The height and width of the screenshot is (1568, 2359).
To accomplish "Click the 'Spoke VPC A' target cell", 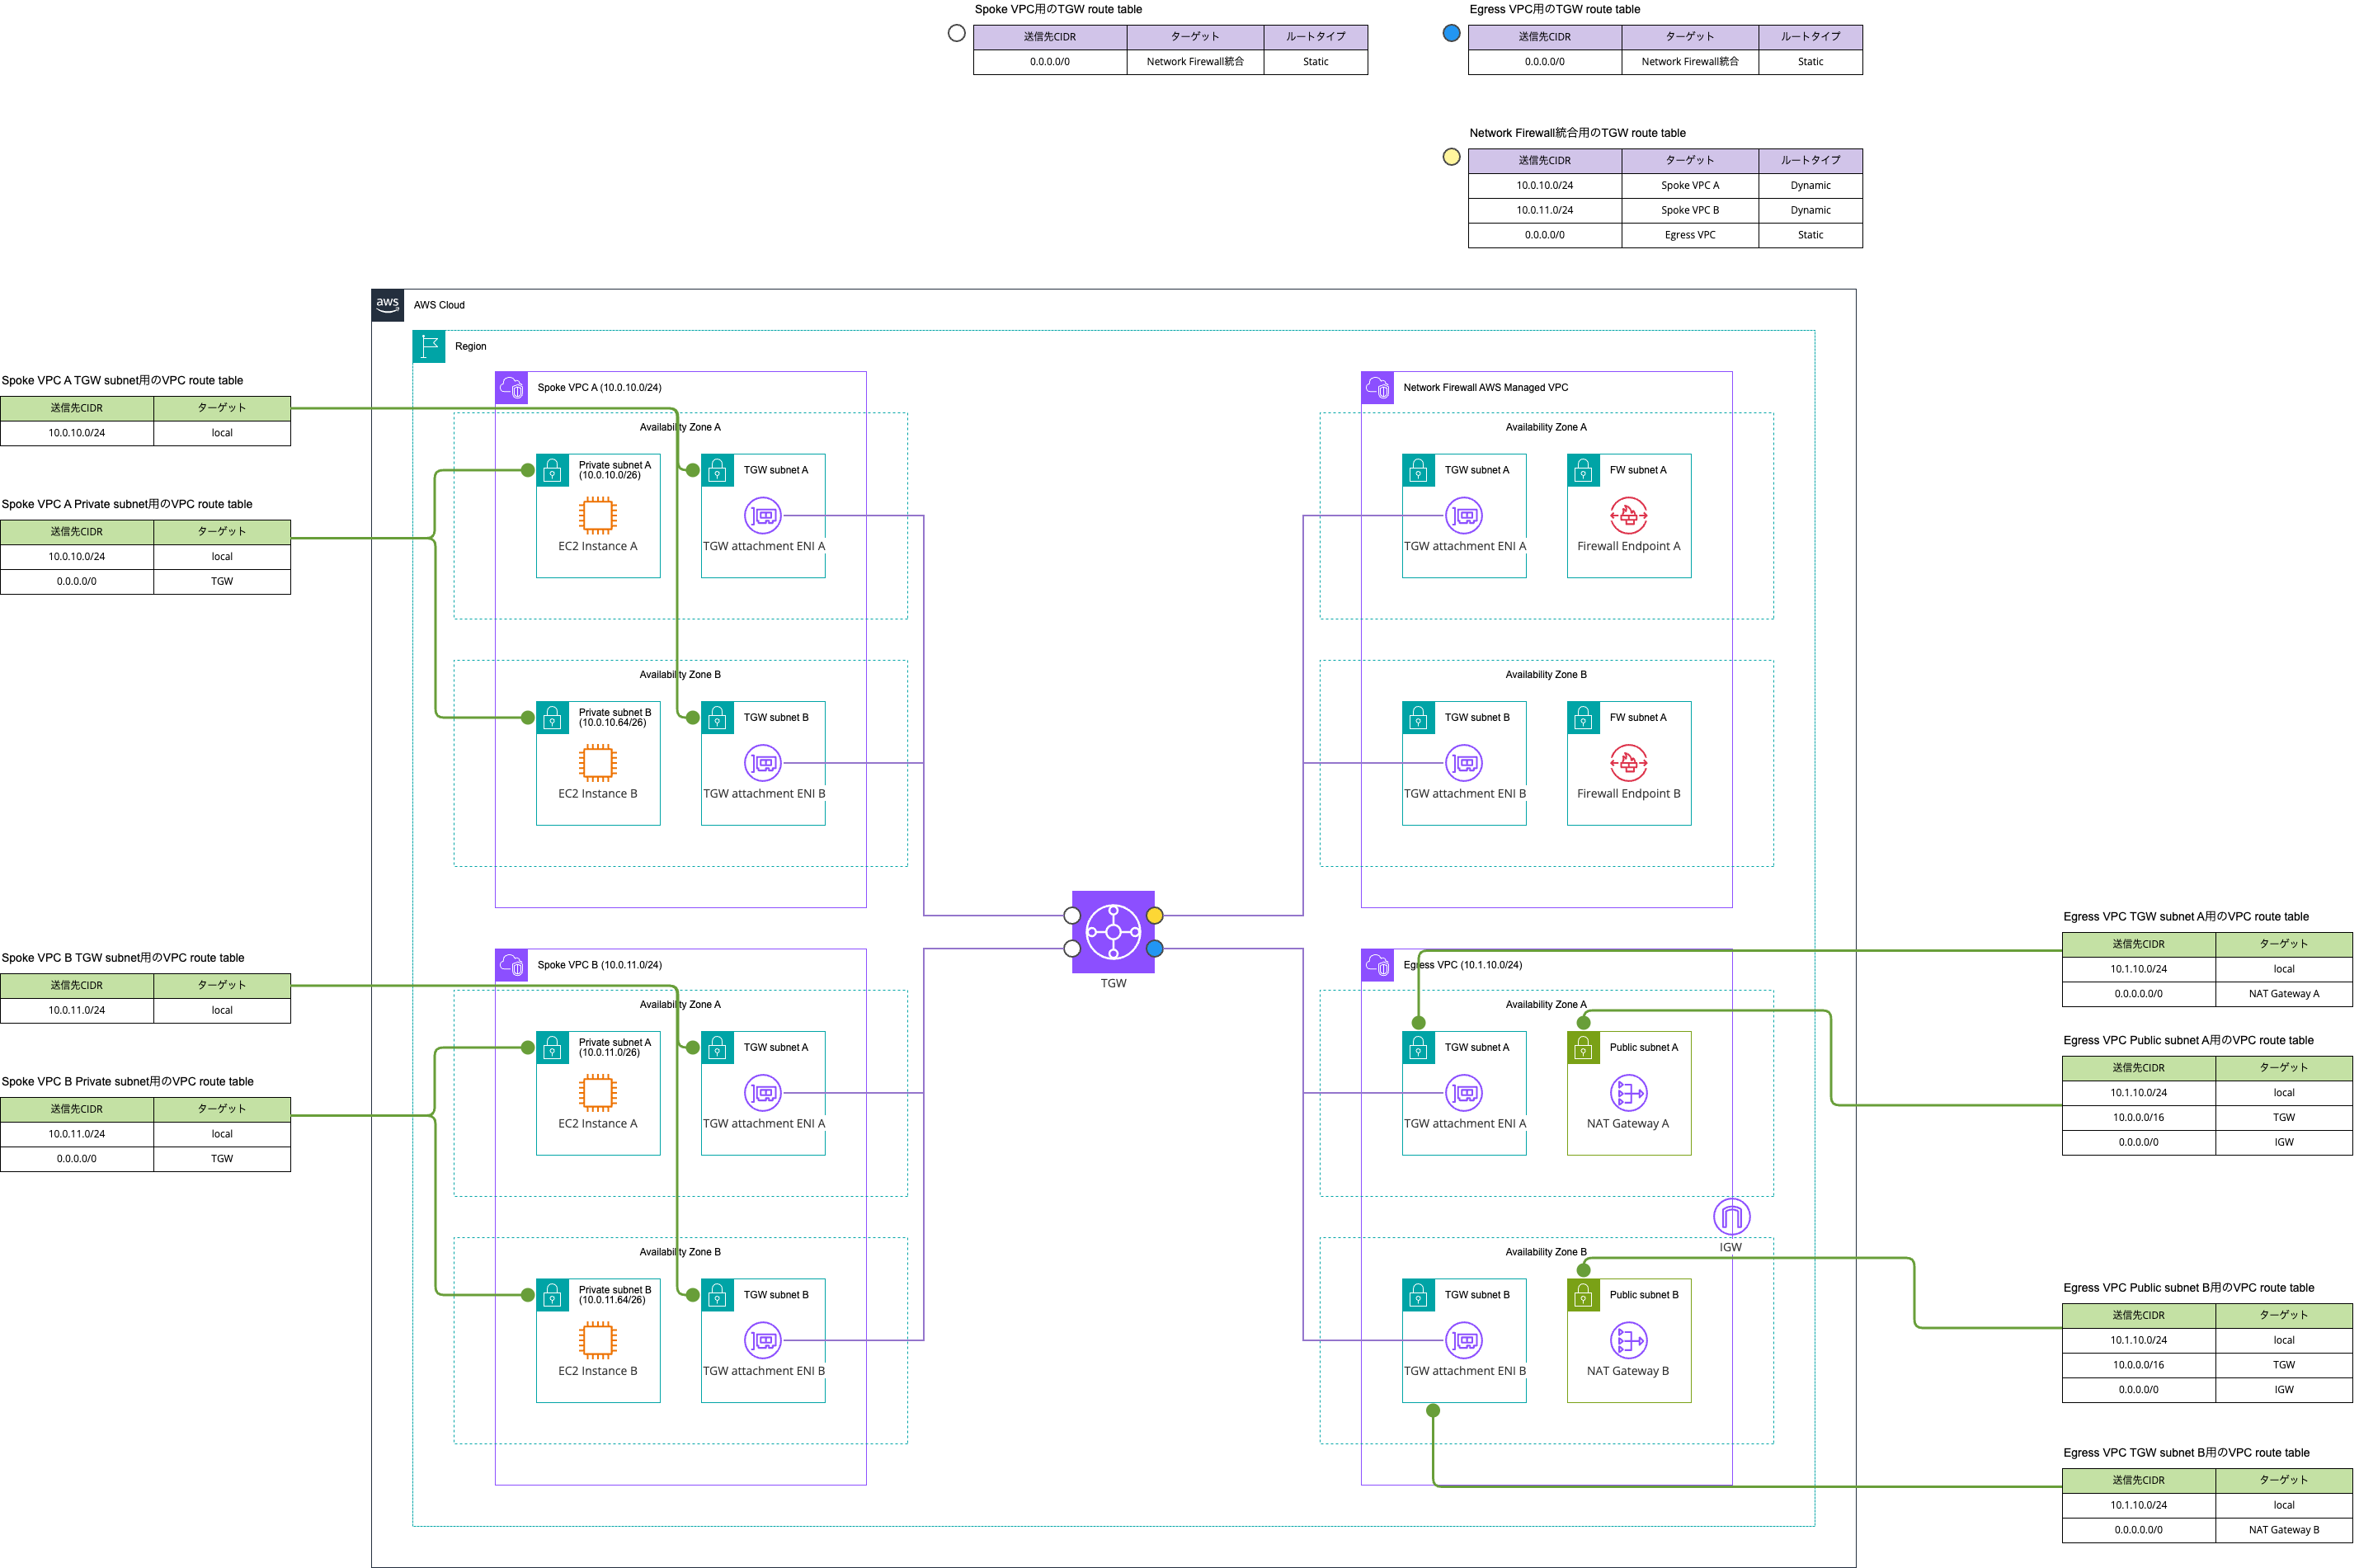I will tap(1690, 185).
